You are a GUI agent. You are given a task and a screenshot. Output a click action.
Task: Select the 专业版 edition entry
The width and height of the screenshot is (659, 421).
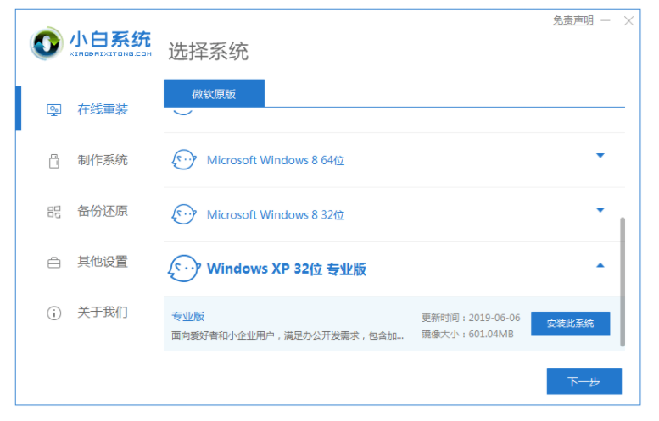point(188,316)
